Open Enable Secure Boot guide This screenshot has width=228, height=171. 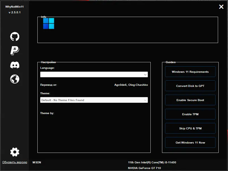coord(190,100)
